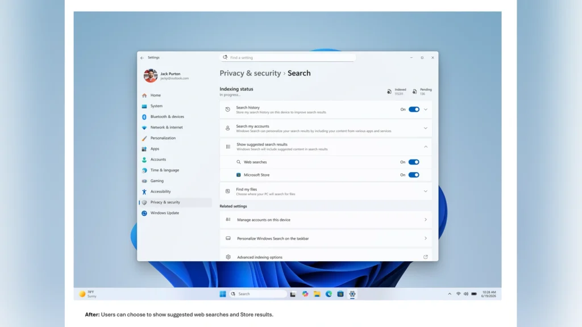Click the Pending status icon
The height and width of the screenshot is (327, 582).
click(x=414, y=91)
